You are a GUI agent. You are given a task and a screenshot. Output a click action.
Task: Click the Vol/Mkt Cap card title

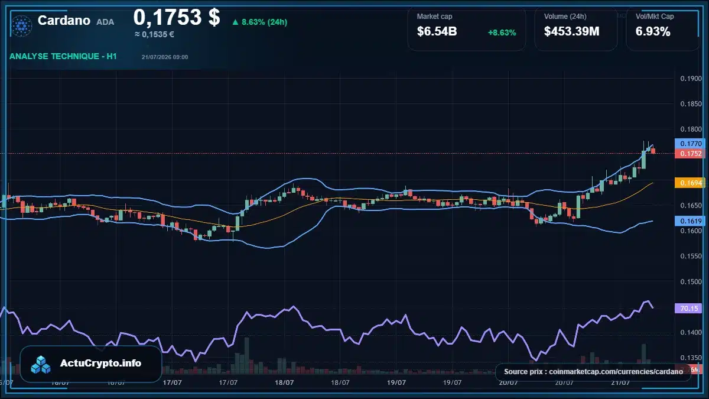[655, 17]
